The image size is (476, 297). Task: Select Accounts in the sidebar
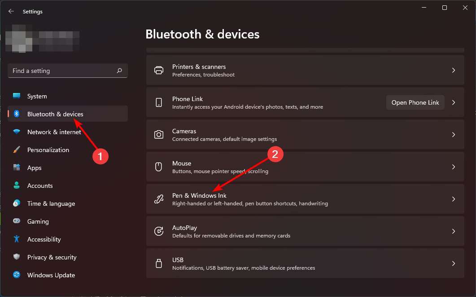[x=40, y=186]
